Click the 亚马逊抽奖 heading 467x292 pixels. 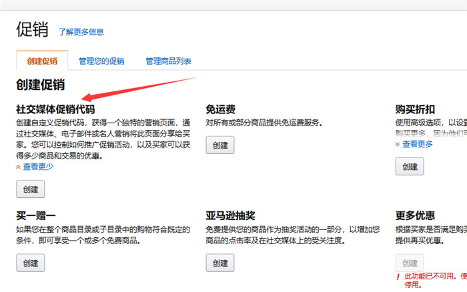(231, 215)
